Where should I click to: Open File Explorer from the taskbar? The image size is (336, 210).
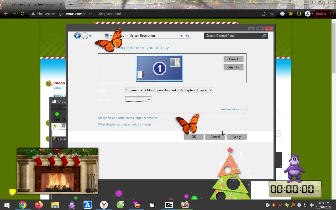tap(55, 205)
